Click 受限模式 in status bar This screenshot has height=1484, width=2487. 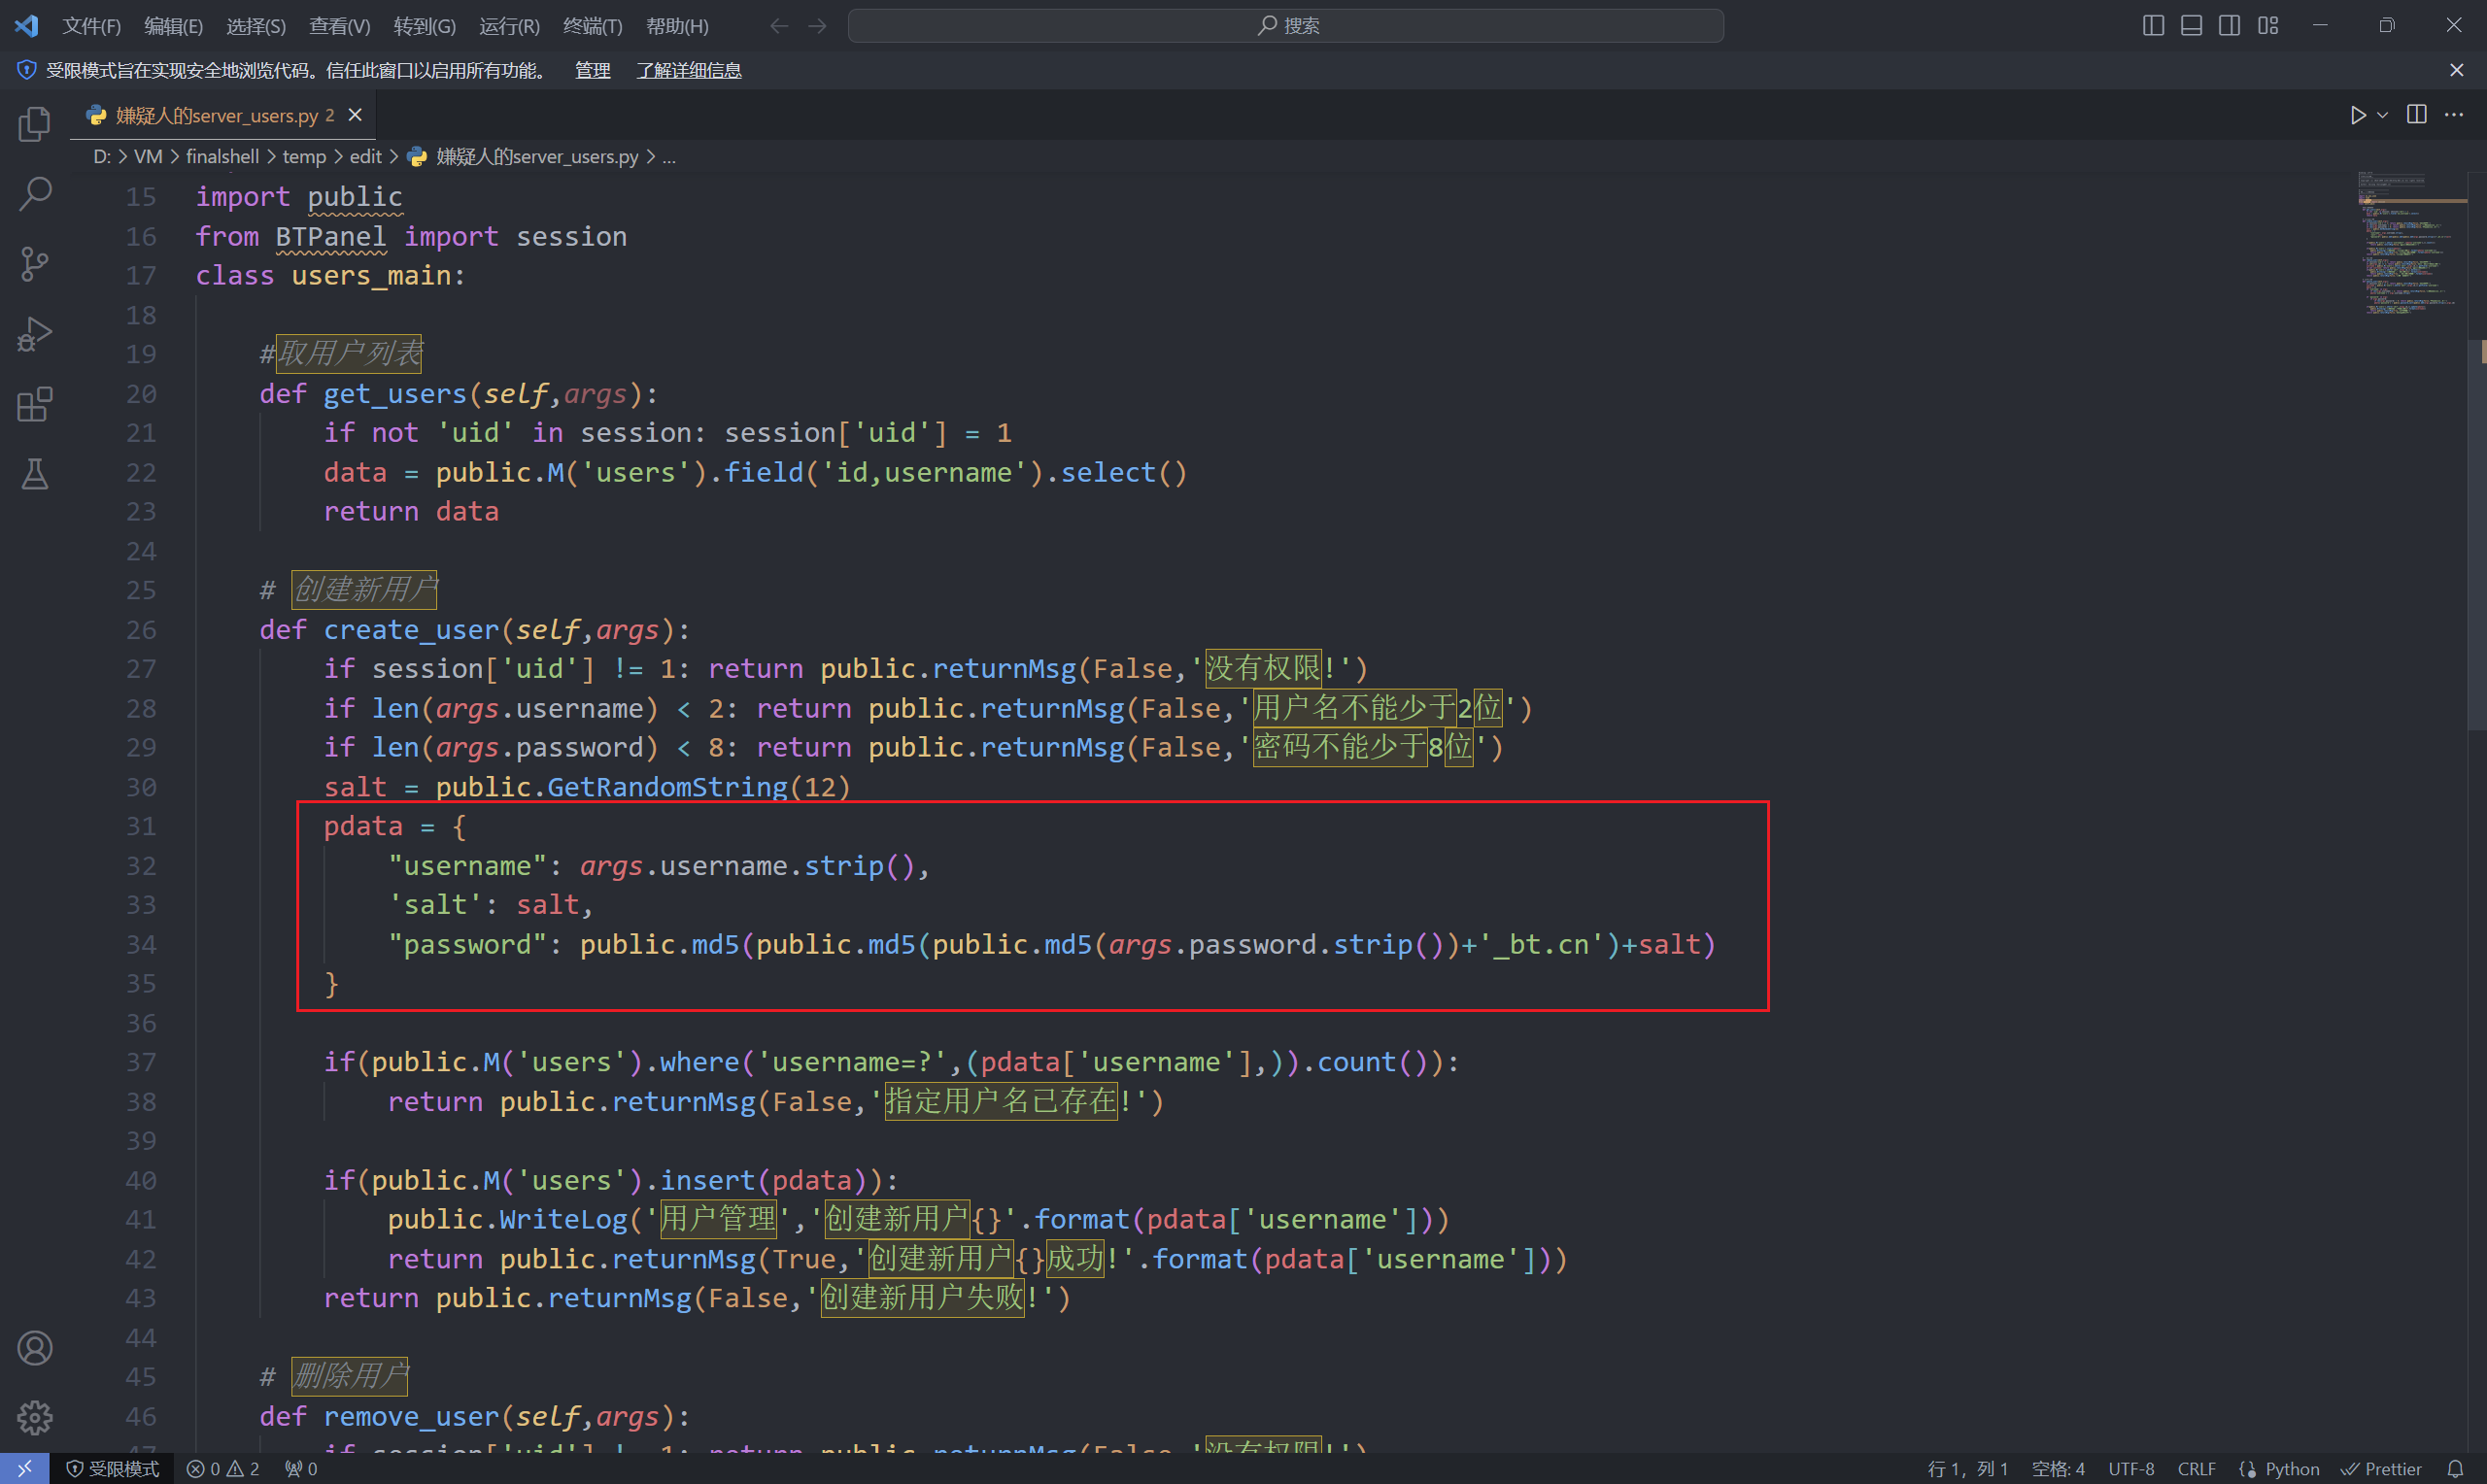point(113,1469)
